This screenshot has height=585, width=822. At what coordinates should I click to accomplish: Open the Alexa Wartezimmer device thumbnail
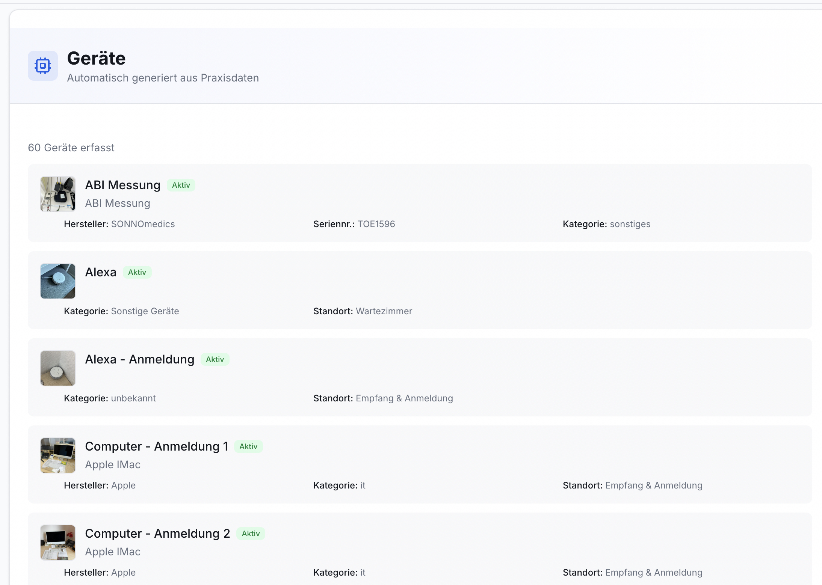(58, 281)
